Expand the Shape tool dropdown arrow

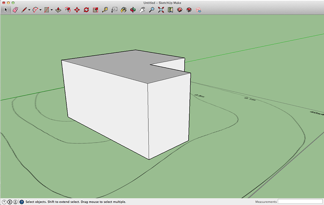click(x=51, y=10)
